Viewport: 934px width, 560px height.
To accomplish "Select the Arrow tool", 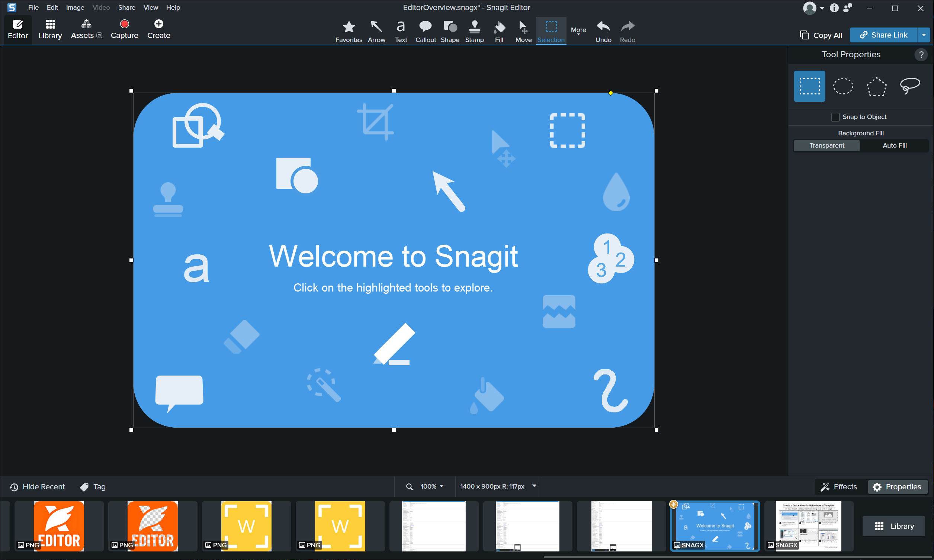I will [376, 31].
